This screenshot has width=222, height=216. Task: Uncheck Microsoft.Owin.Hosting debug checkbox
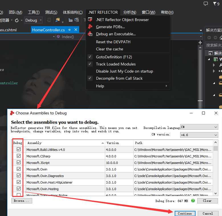pos(19,189)
